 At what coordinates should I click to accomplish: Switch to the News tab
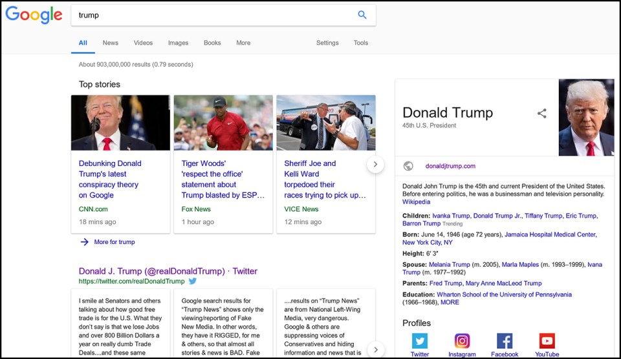(111, 43)
